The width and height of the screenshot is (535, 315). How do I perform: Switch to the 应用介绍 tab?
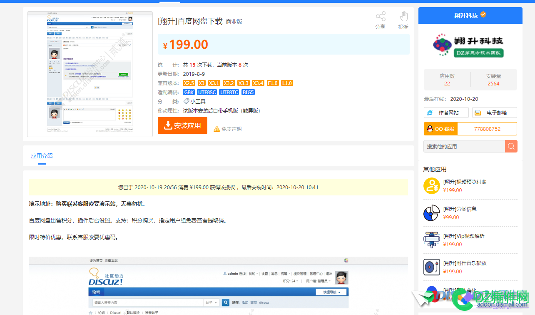[x=42, y=156]
